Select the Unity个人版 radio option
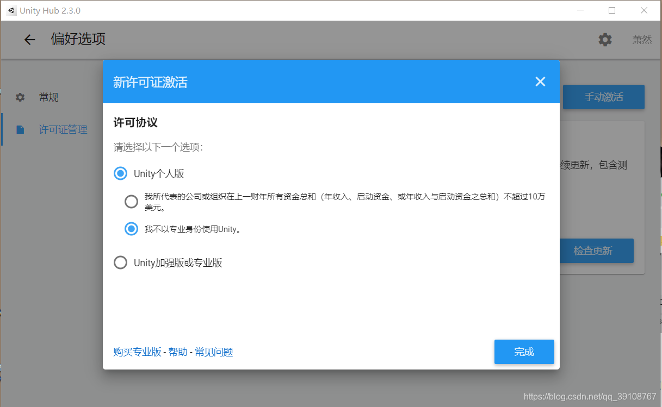662x407 pixels. click(x=120, y=174)
